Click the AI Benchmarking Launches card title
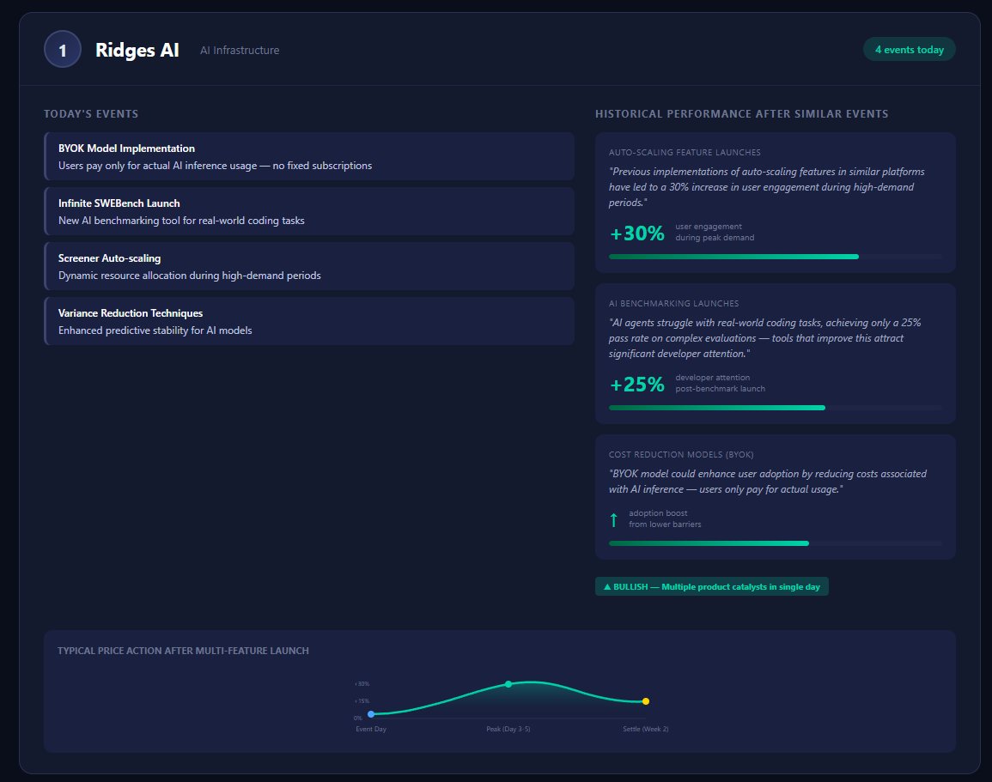The width and height of the screenshot is (992, 782). (x=673, y=304)
